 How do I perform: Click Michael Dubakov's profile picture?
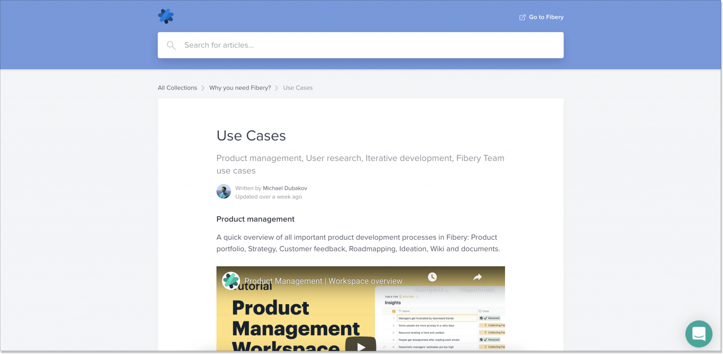224,192
